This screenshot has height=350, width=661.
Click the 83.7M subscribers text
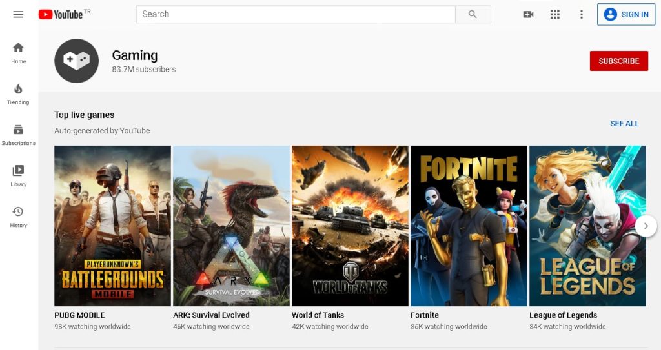point(144,69)
